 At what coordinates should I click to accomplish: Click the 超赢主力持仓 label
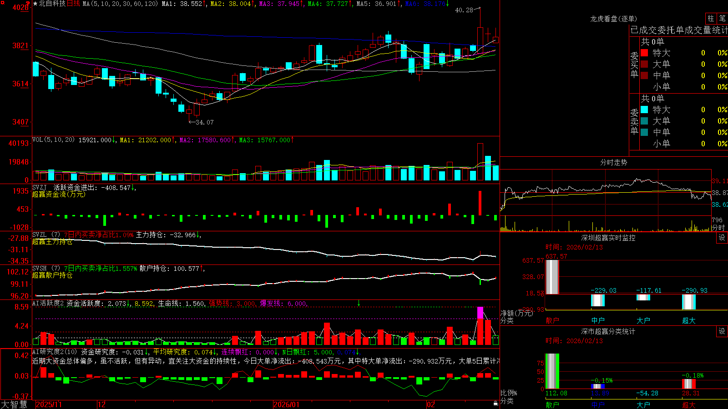(x=52, y=242)
